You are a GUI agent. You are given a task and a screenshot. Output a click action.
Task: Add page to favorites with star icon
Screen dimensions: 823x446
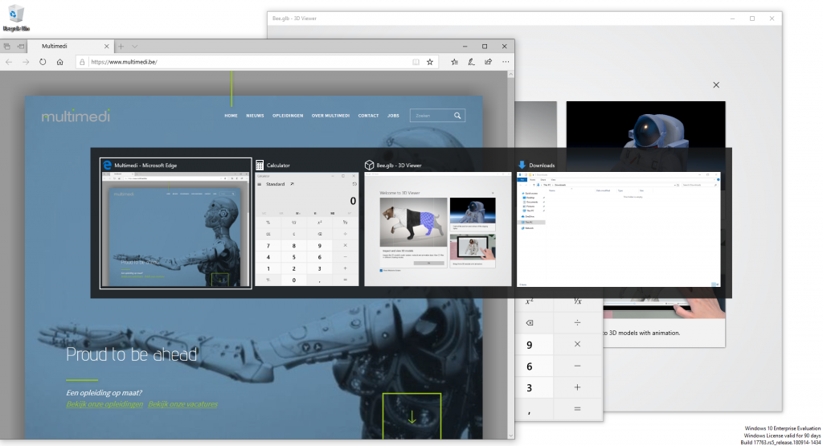tap(430, 62)
